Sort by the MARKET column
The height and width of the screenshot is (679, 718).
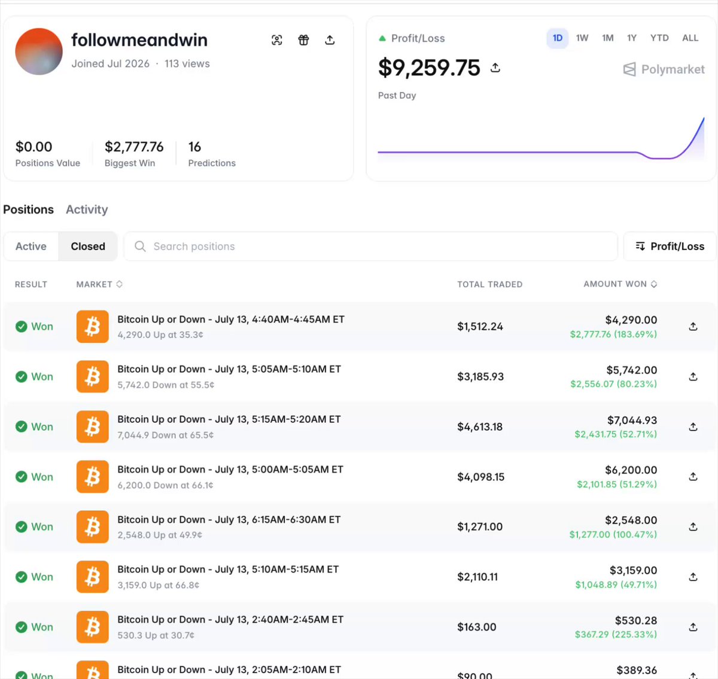pos(99,284)
